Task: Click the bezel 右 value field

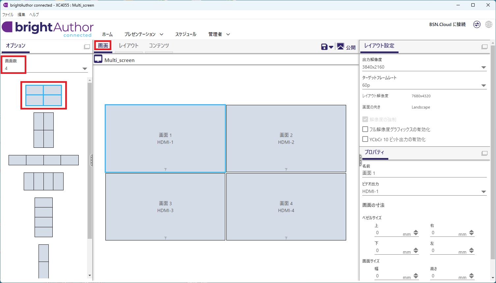Action: click(444, 233)
